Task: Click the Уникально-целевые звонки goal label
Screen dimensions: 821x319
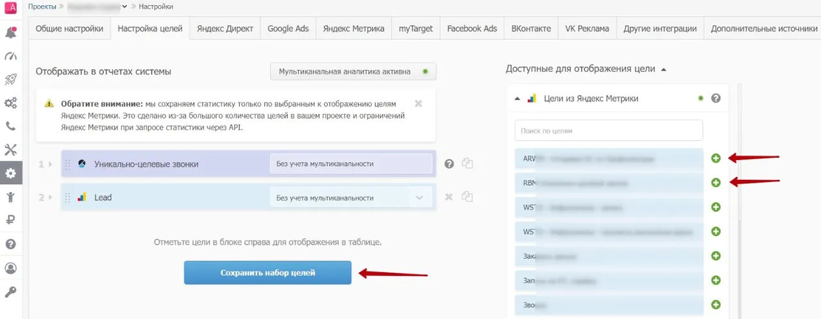Action: (146, 164)
